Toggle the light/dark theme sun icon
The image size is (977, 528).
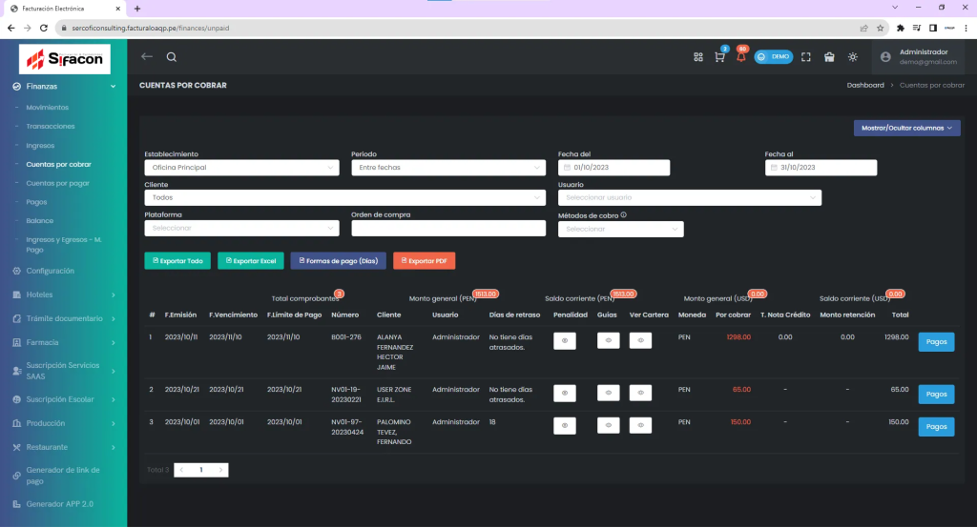click(852, 57)
